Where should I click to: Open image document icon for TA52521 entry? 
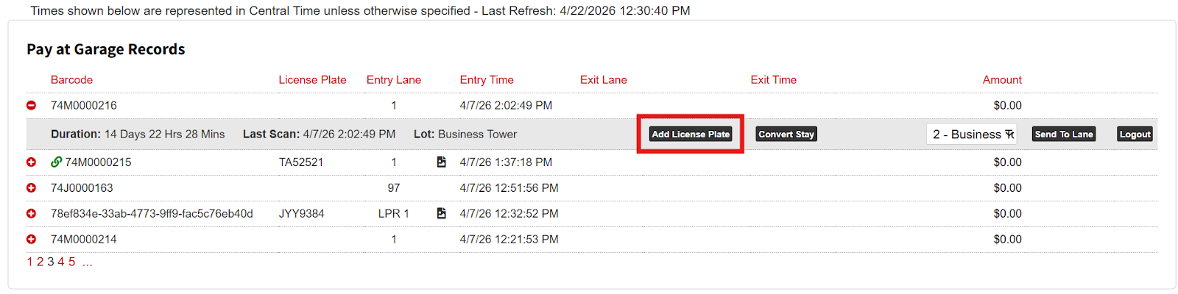click(x=441, y=162)
